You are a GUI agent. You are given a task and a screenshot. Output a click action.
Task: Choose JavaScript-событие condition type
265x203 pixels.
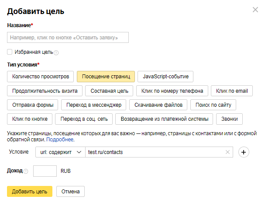click(x=165, y=77)
